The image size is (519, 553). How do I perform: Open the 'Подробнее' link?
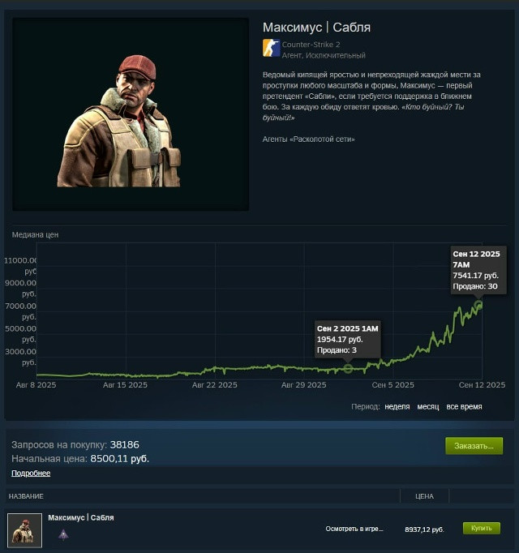pos(31,474)
